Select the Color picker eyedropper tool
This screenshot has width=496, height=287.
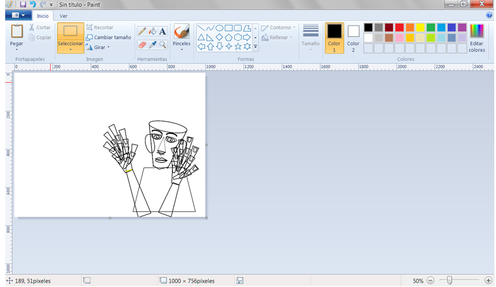(152, 45)
